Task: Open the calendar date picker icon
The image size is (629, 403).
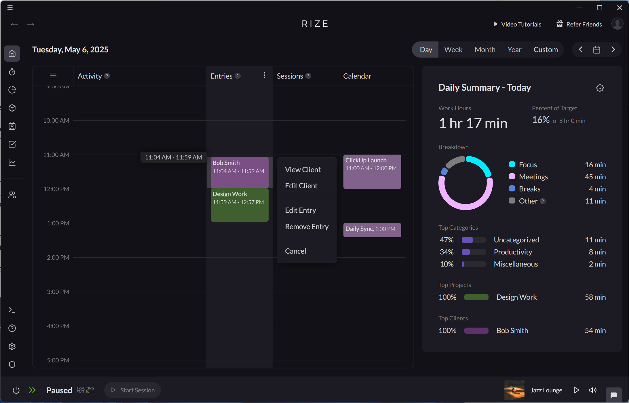Action: (596, 49)
